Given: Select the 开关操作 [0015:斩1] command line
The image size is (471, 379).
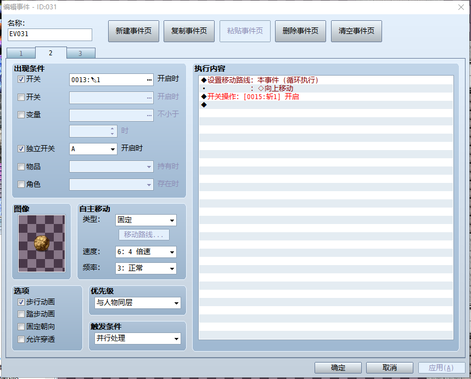Looking at the screenshot, I should point(326,96).
